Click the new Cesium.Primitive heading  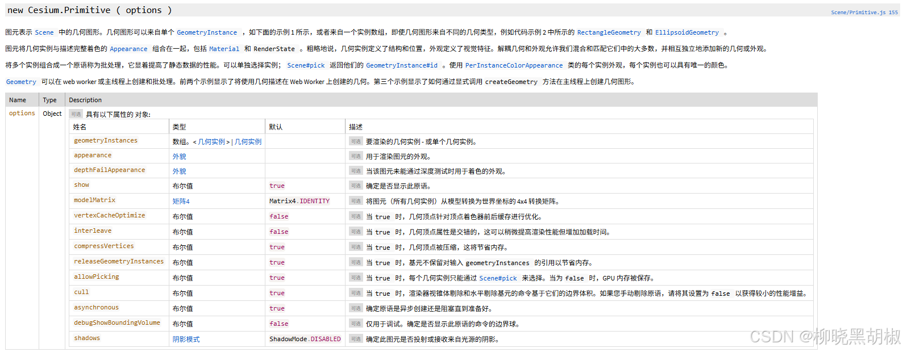tap(89, 10)
